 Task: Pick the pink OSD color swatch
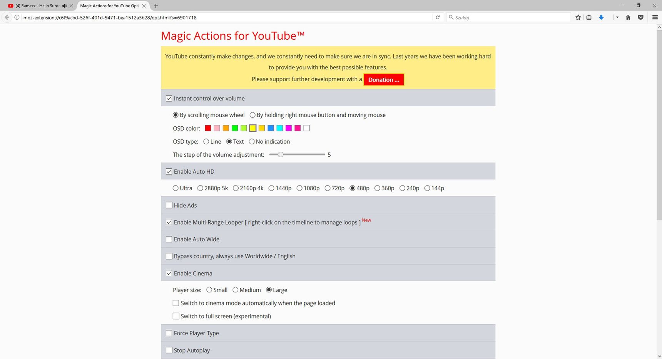[217, 128]
